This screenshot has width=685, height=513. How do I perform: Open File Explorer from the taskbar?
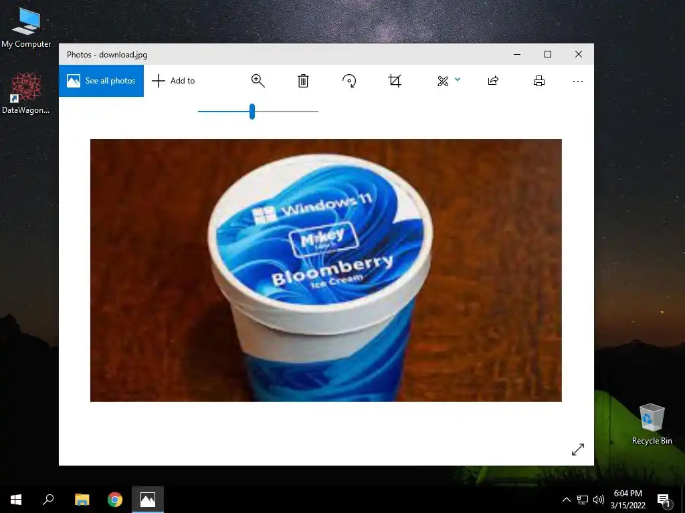point(82,500)
